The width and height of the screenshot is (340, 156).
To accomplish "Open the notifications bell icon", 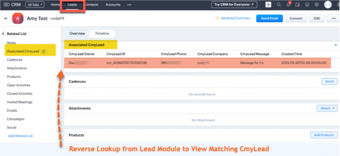I will (x=288, y=5).
